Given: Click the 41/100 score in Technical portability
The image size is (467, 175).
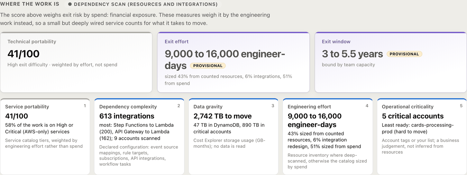Looking at the screenshot, I should pyautogui.click(x=23, y=54).
